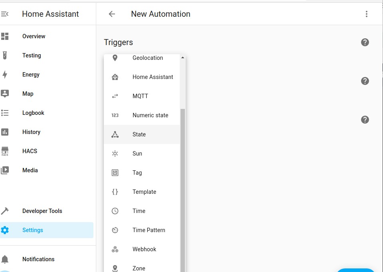The image size is (383, 272).
Task: Click the Zone location icon
Action: (115, 268)
